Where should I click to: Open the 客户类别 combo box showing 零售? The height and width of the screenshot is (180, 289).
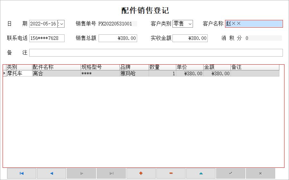click(183, 24)
